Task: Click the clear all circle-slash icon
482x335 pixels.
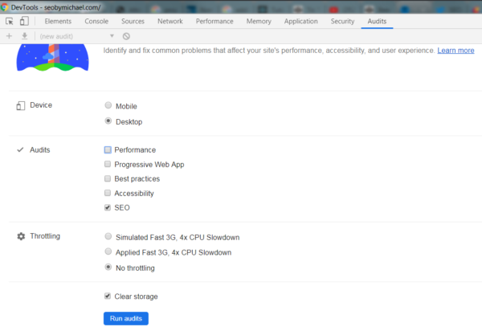Action: (x=126, y=36)
